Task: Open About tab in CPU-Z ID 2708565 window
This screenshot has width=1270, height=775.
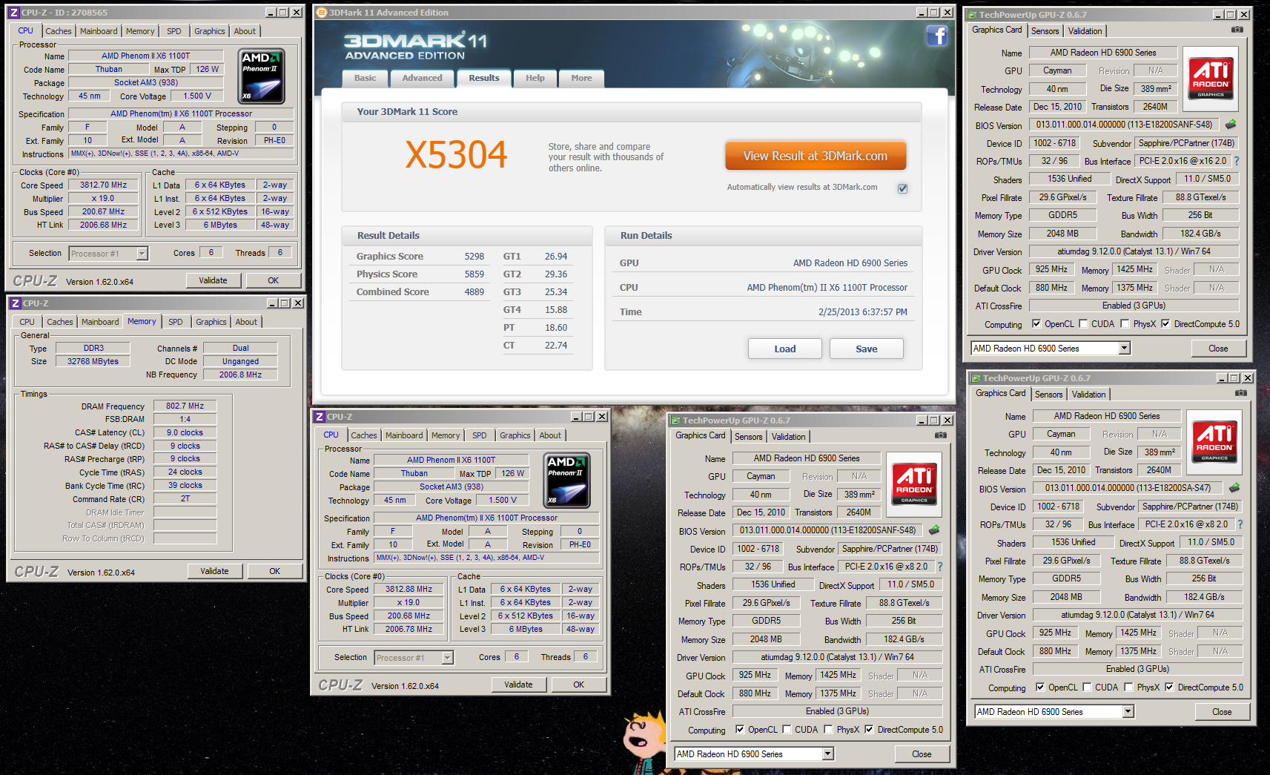Action: tap(245, 31)
